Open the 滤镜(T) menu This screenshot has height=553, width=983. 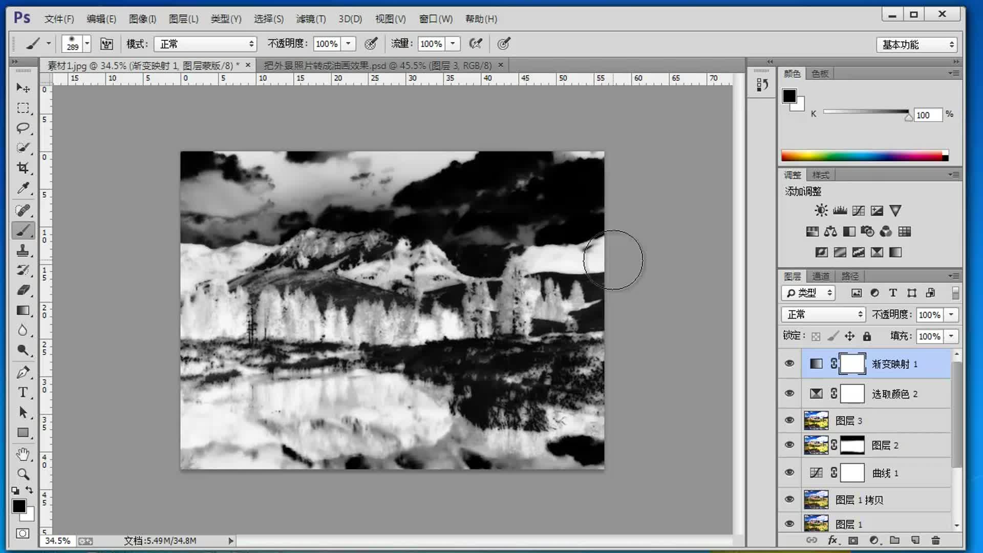tap(311, 19)
